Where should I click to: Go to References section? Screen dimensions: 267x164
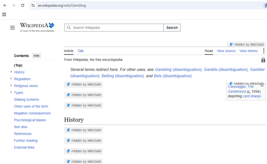point(23,133)
